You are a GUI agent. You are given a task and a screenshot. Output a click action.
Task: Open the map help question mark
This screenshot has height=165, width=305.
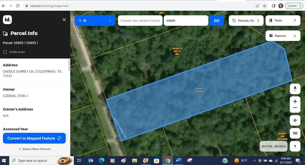click(x=295, y=146)
